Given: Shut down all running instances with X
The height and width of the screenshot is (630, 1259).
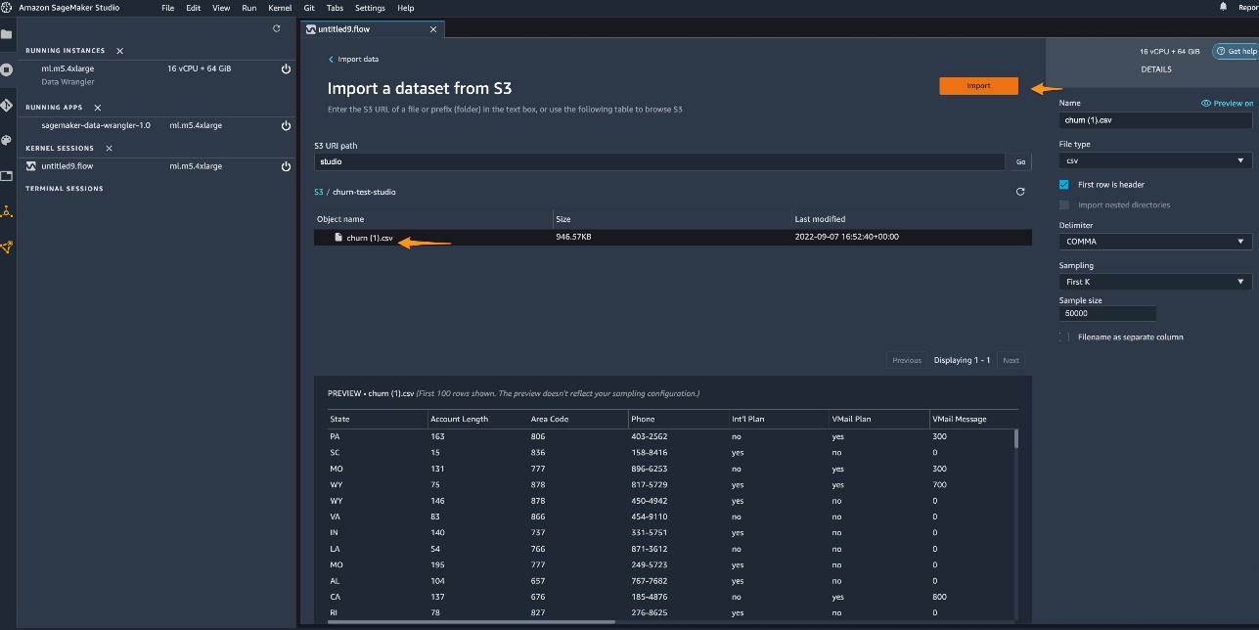Looking at the screenshot, I should [120, 51].
